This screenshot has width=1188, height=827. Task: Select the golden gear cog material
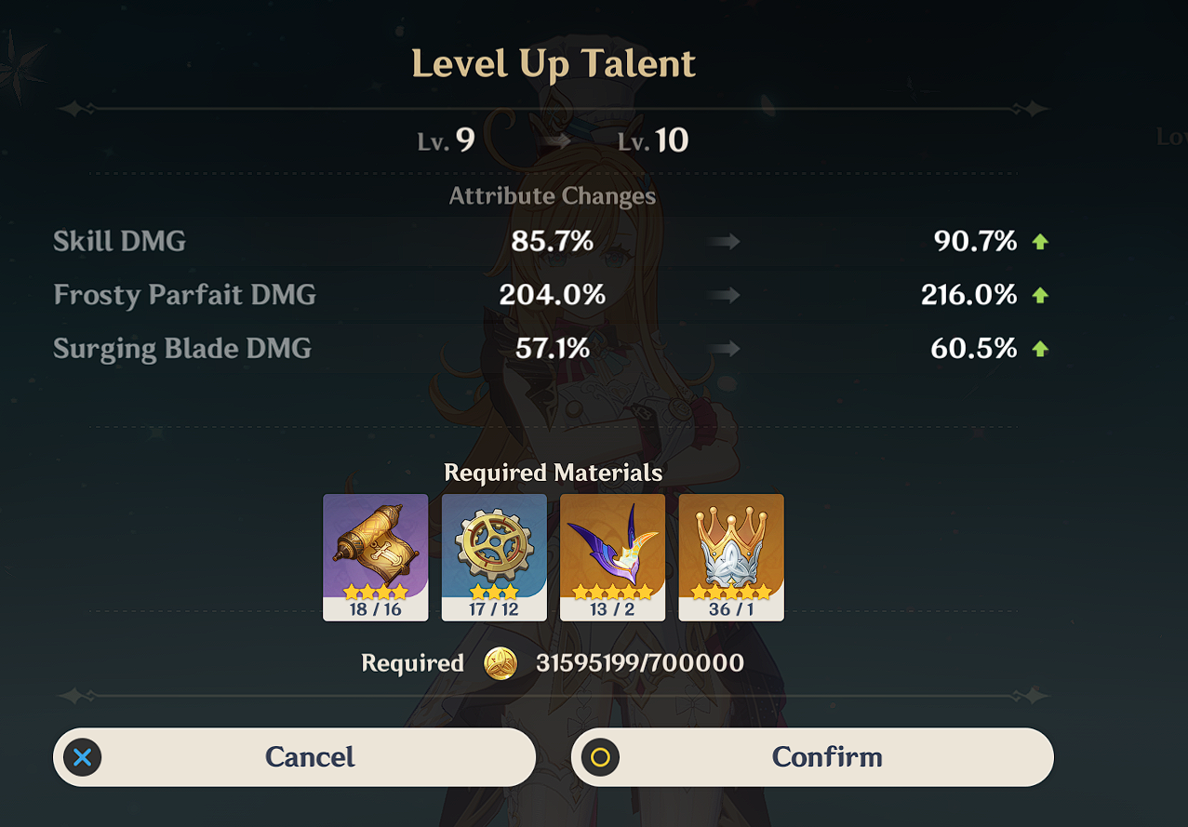click(x=494, y=556)
